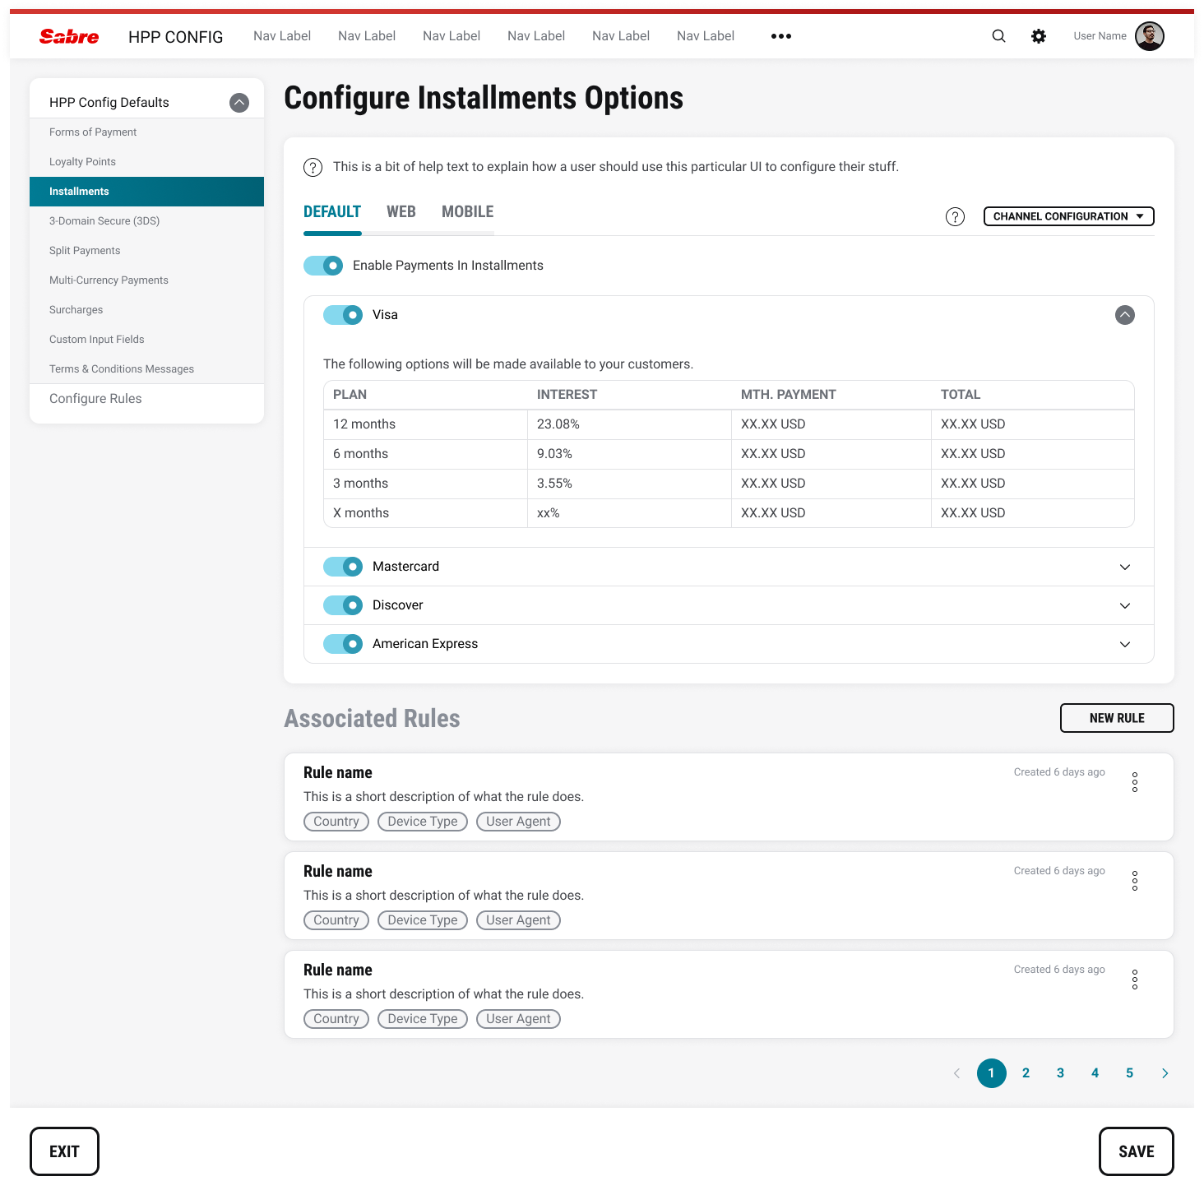Toggle Enable Payments In Installments switch
1204x1195 pixels.
[x=323, y=266]
